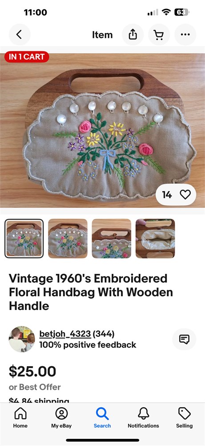Screen dimensions: 205x446
Task: Tap the back arrow icon
Action: 19,35
